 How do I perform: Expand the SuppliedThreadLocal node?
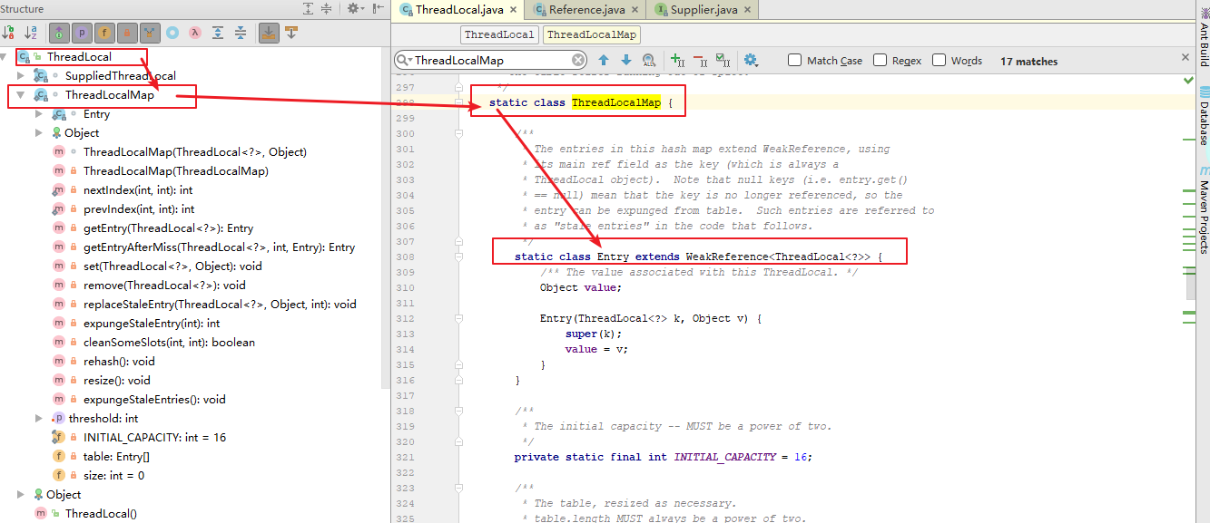click(21, 75)
